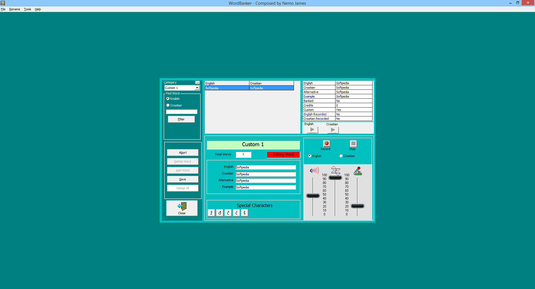Click the WordBanker app icon in title bar

pyautogui.click(x=3, y=3)
